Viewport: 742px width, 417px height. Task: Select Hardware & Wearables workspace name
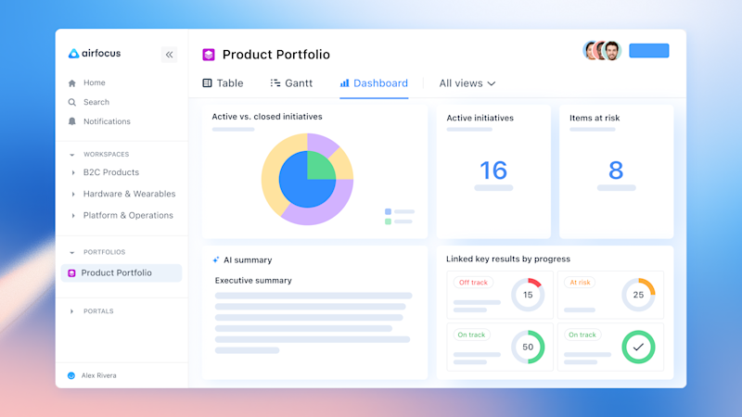(x=129, y=194)
